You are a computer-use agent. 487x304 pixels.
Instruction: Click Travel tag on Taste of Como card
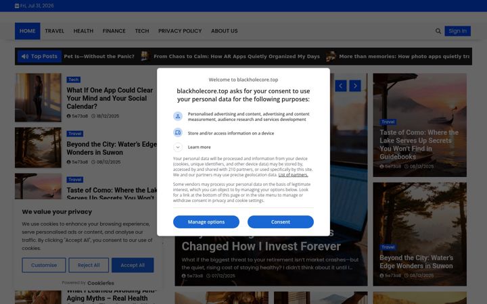point(388,122)
